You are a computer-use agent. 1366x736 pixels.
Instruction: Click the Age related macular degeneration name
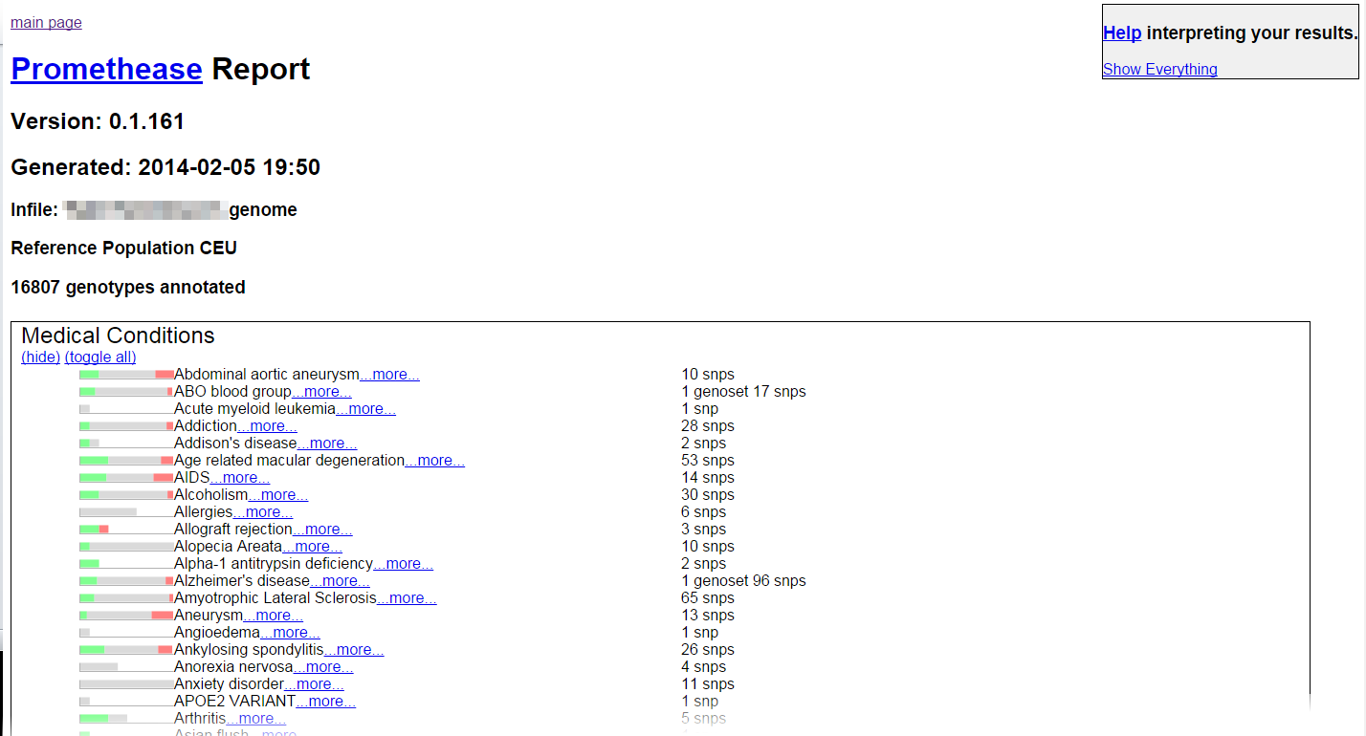289,461
